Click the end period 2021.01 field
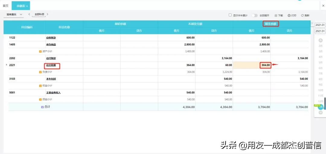 [320, 31]
